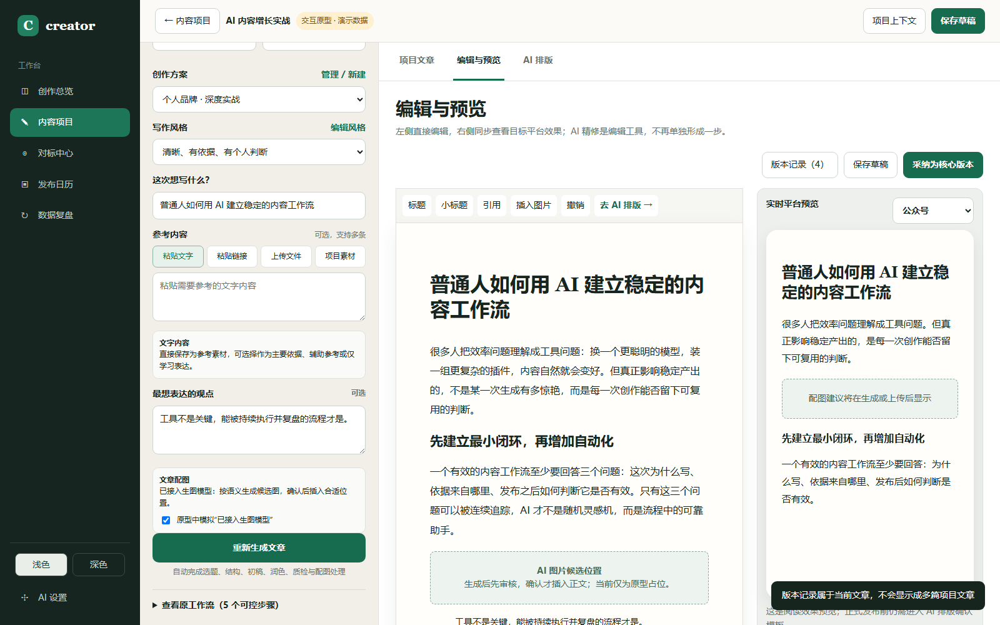Click the 粘贴需要参考的文字内容 textarea
Viewport: 1000px width, 625px height.
point(259,297)
